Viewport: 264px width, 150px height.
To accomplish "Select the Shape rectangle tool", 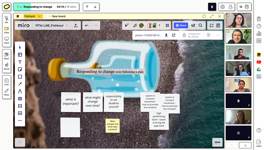I will coord(20,77).
